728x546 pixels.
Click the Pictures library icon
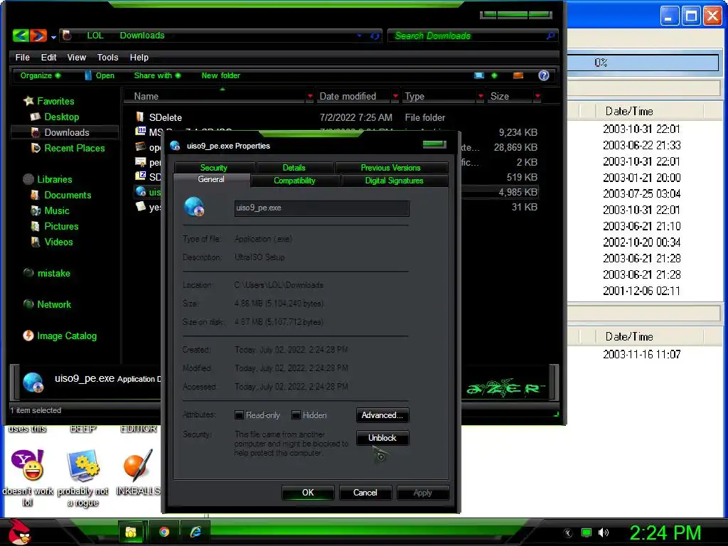point(36,226)
